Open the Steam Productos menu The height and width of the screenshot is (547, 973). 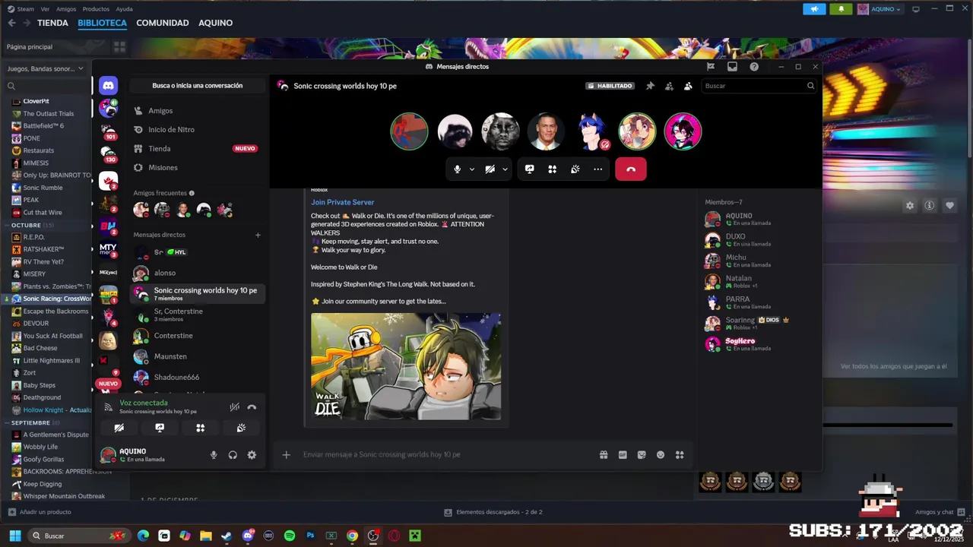coord(96,9)
